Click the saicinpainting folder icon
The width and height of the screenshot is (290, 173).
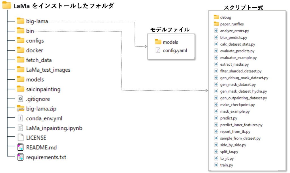pos(20,89)
